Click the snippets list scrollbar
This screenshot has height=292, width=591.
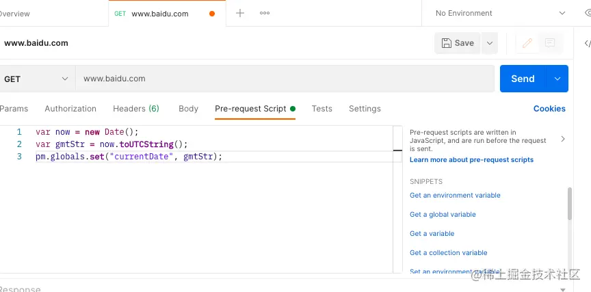tap(569, 204)
